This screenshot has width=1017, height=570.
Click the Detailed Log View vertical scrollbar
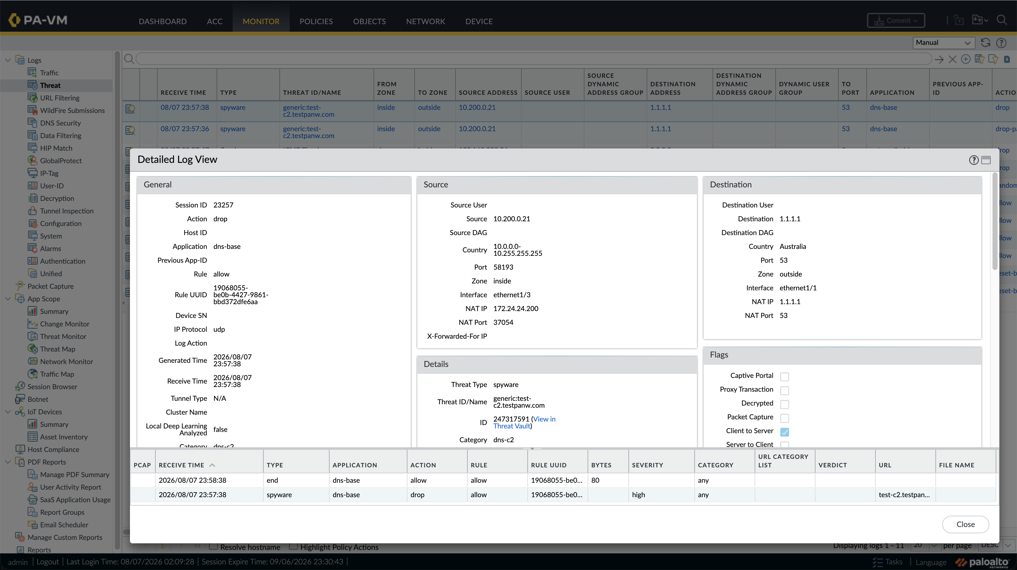tap(994, 221)
